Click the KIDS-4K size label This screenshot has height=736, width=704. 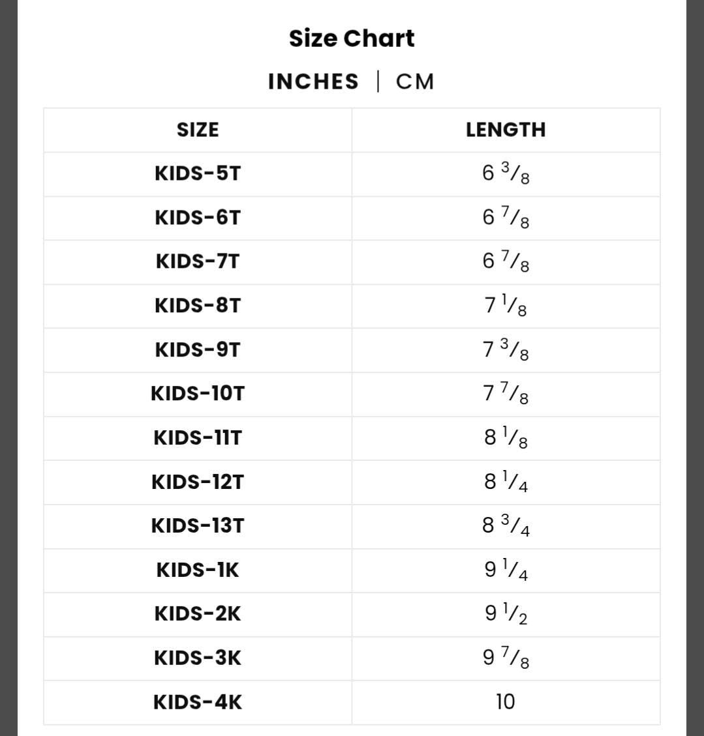[198, 702]
